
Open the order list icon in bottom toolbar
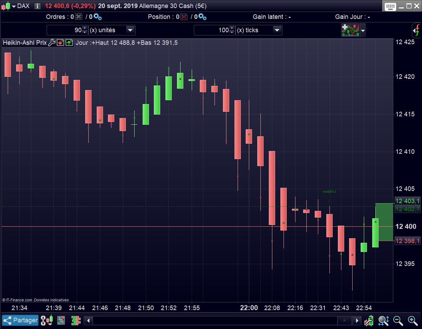(61, 320)
